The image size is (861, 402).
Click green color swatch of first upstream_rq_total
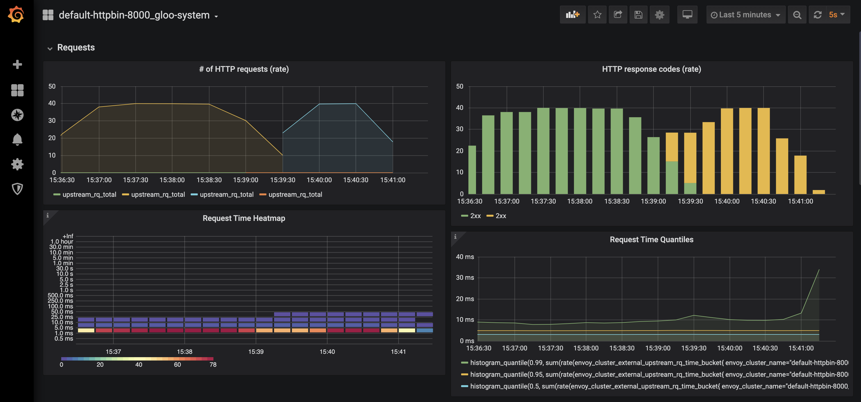click(x=57, y=195)
